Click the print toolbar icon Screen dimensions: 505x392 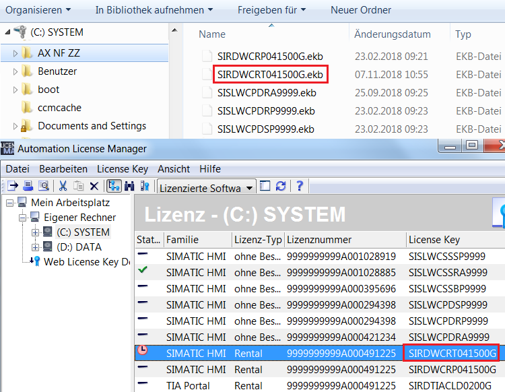(x=28, y=186)
